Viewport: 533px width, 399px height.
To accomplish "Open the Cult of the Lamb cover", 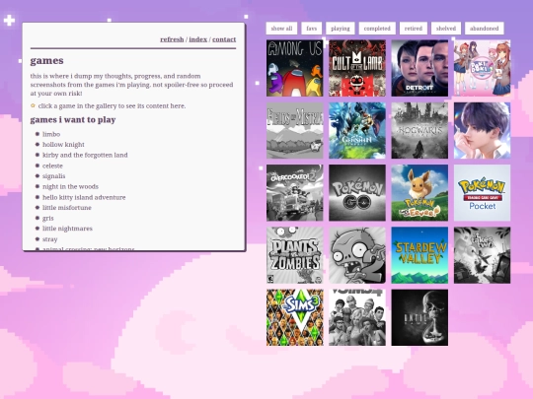I will 357,68.
